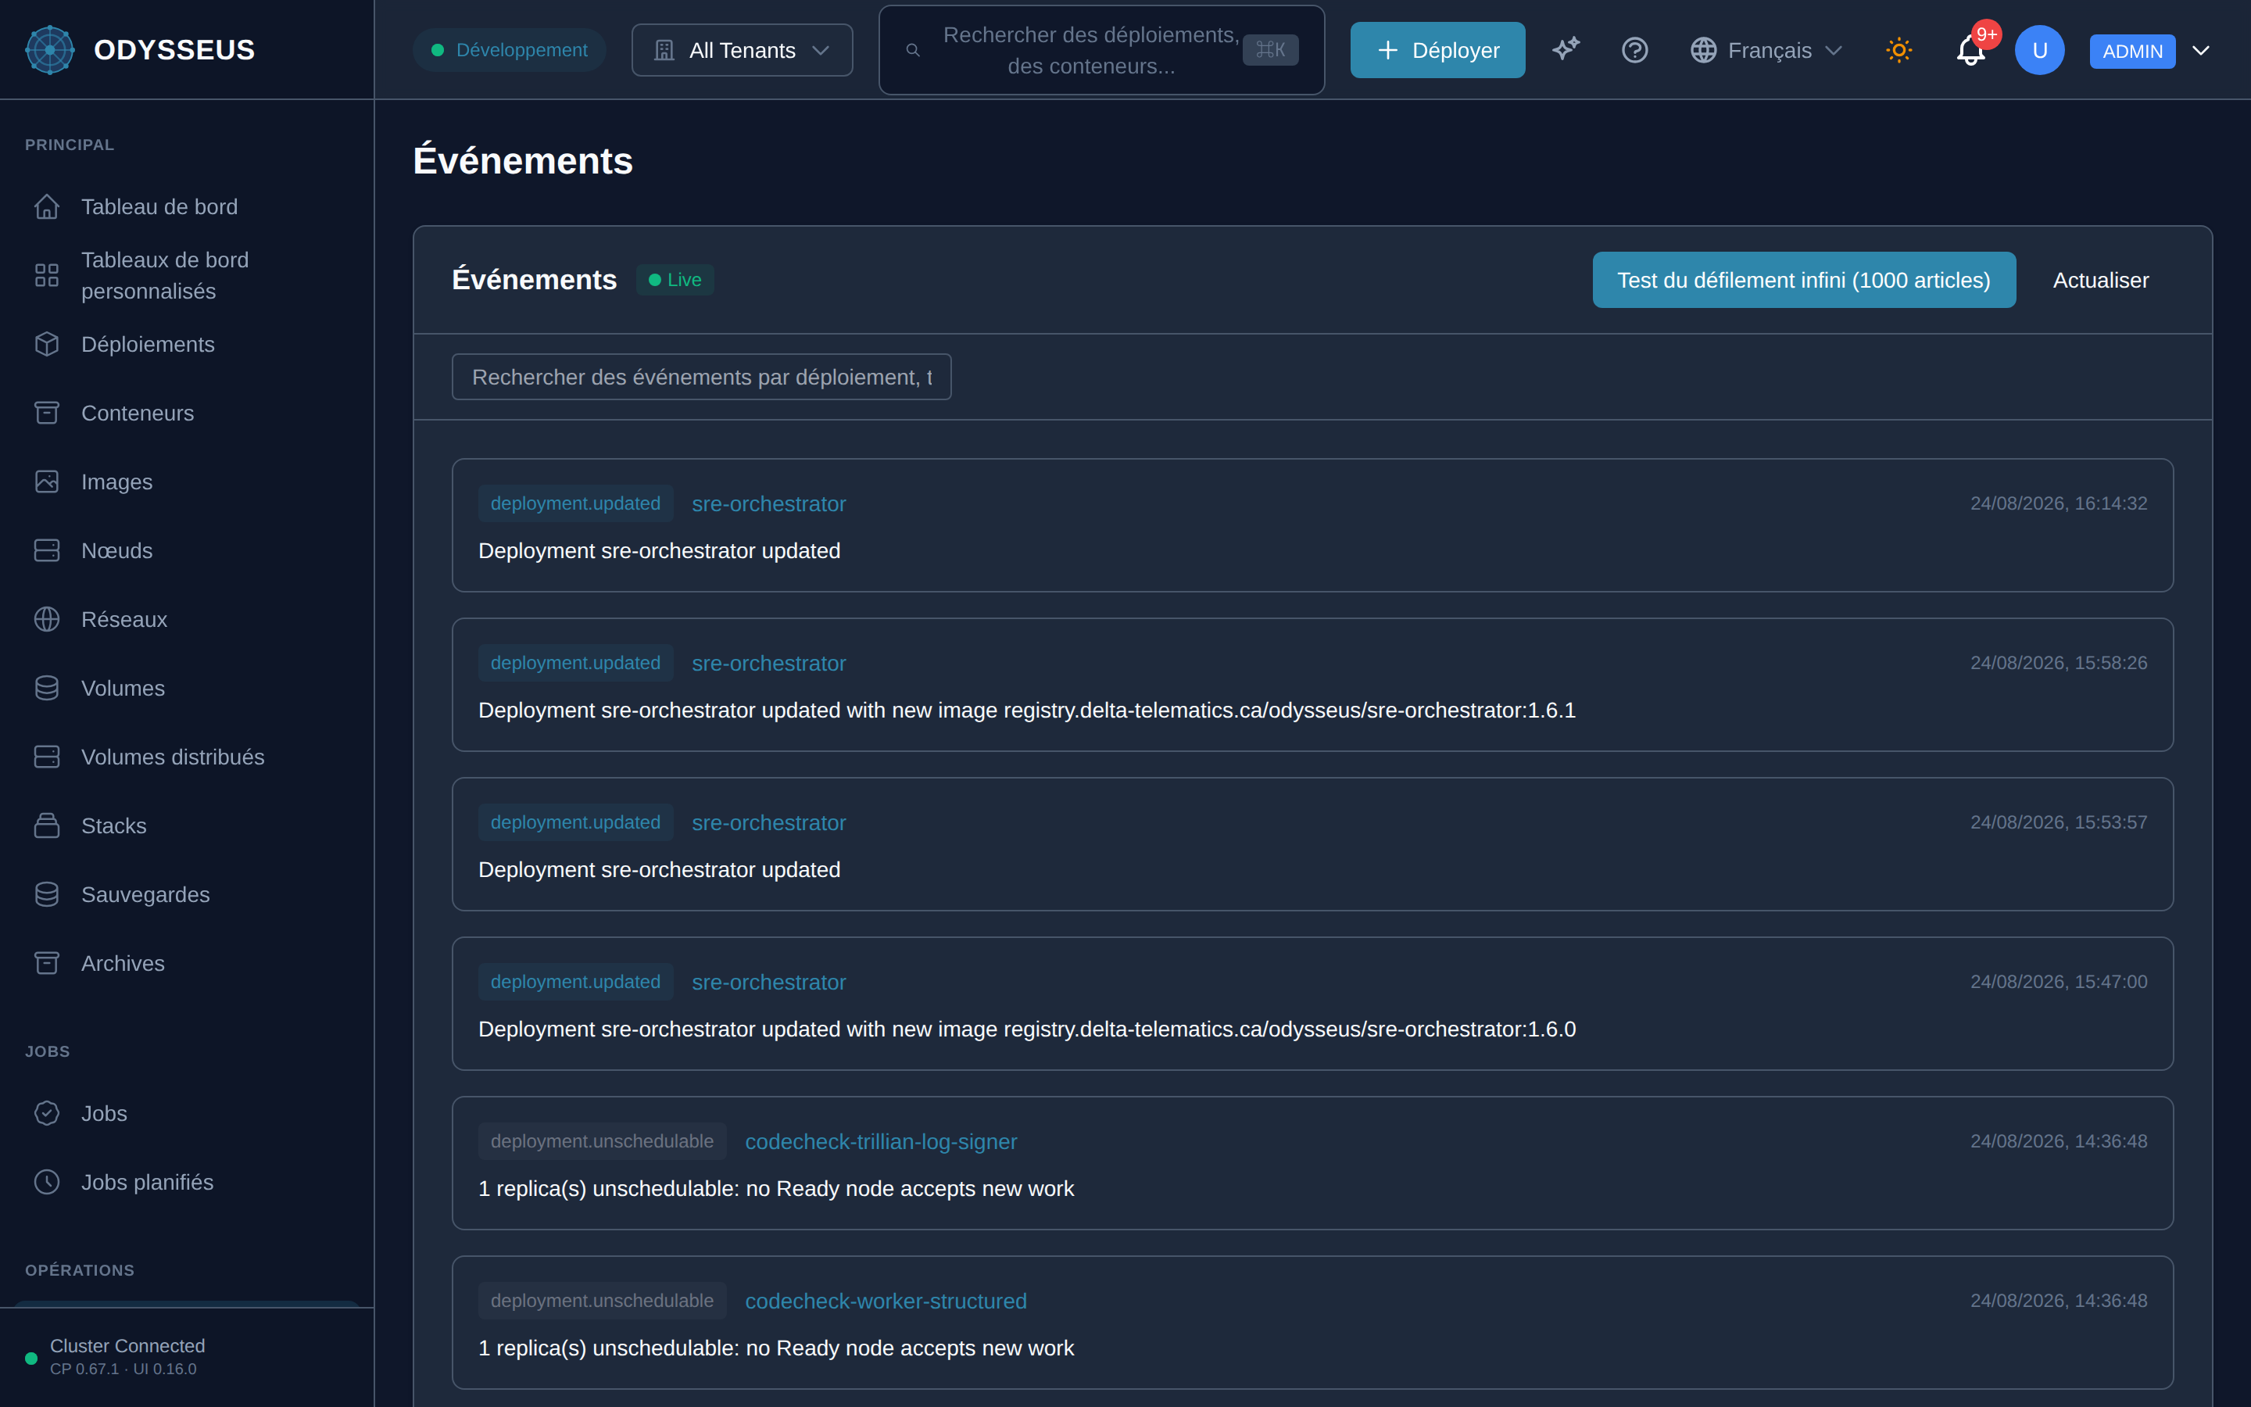Click the Images sidebar icon
The width and height of the screenshot is (2251, 1407).
pyautogui.click(x=47, y=482)
